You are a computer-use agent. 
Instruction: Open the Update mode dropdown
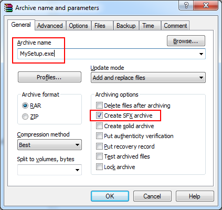coord(148,78)
